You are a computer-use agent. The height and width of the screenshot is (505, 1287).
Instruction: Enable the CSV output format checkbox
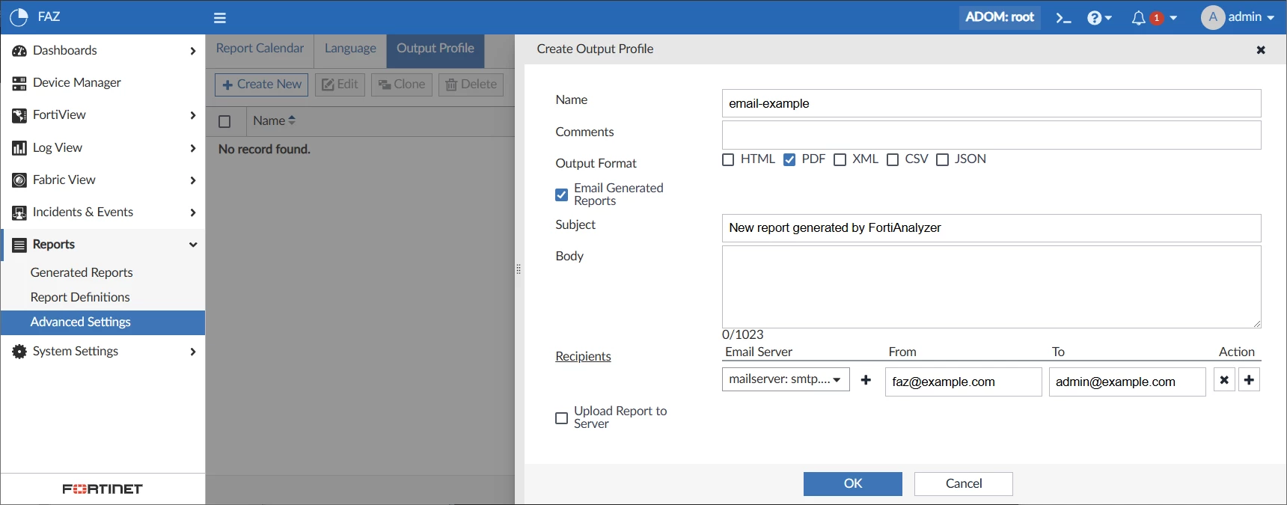click(x=893, y=160)
